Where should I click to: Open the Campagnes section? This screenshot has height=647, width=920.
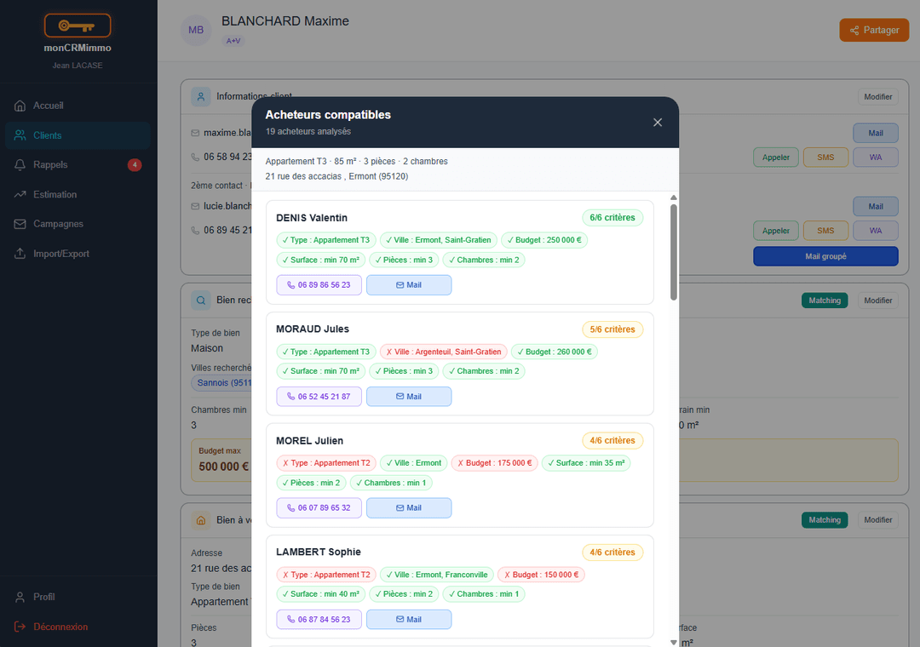coord(78,224)
